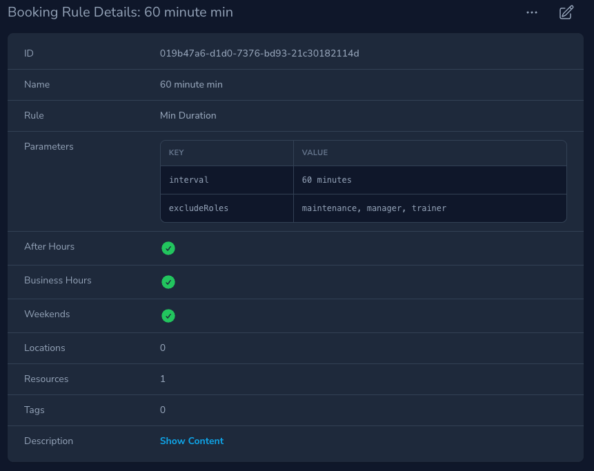Viewport: 594px width, 471px height.
Task: Select the rule ID value 019b47a6-d1d0-7376-bd93-21c30182114d
Action: (259, 53)
